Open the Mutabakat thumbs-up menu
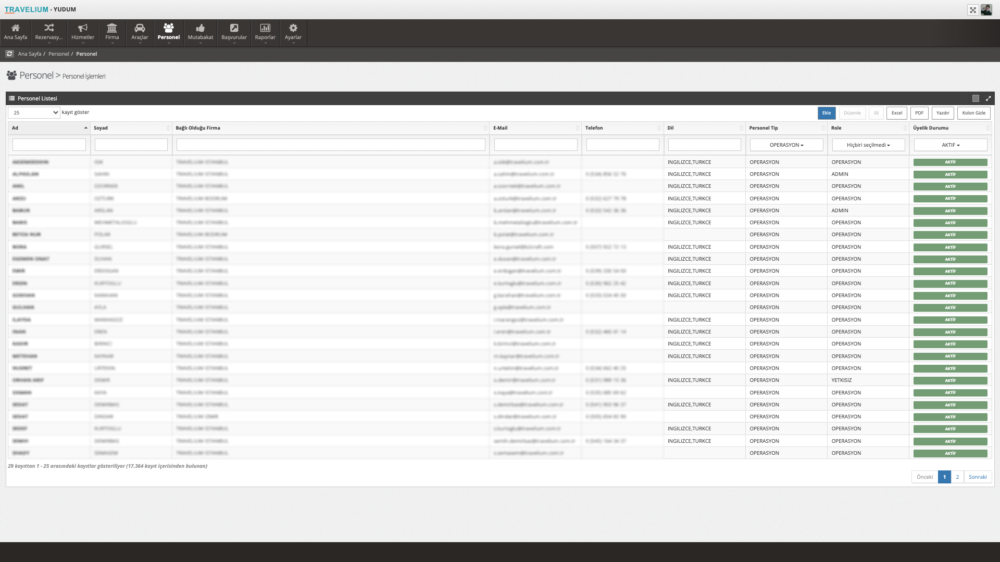Viewport: 1000px width, 562px height. [201, 32]
